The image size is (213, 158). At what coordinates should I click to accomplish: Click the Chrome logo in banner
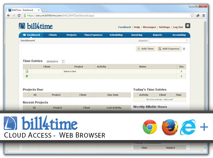coord(150,127)
